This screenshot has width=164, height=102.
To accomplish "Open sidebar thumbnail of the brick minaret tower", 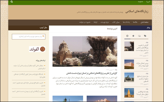I will (129, 93).
